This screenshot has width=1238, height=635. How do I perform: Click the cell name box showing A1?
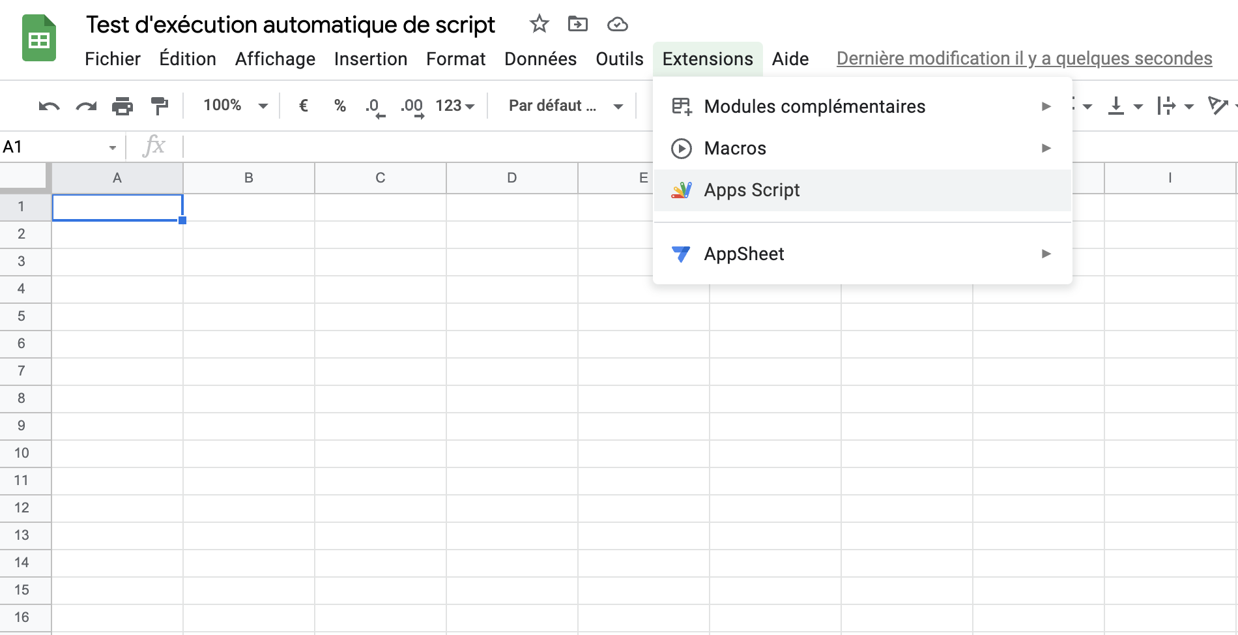pyautogui.click(x=57, y=146)
